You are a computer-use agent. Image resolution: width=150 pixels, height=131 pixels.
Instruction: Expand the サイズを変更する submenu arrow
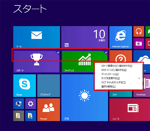pos(139,78)
